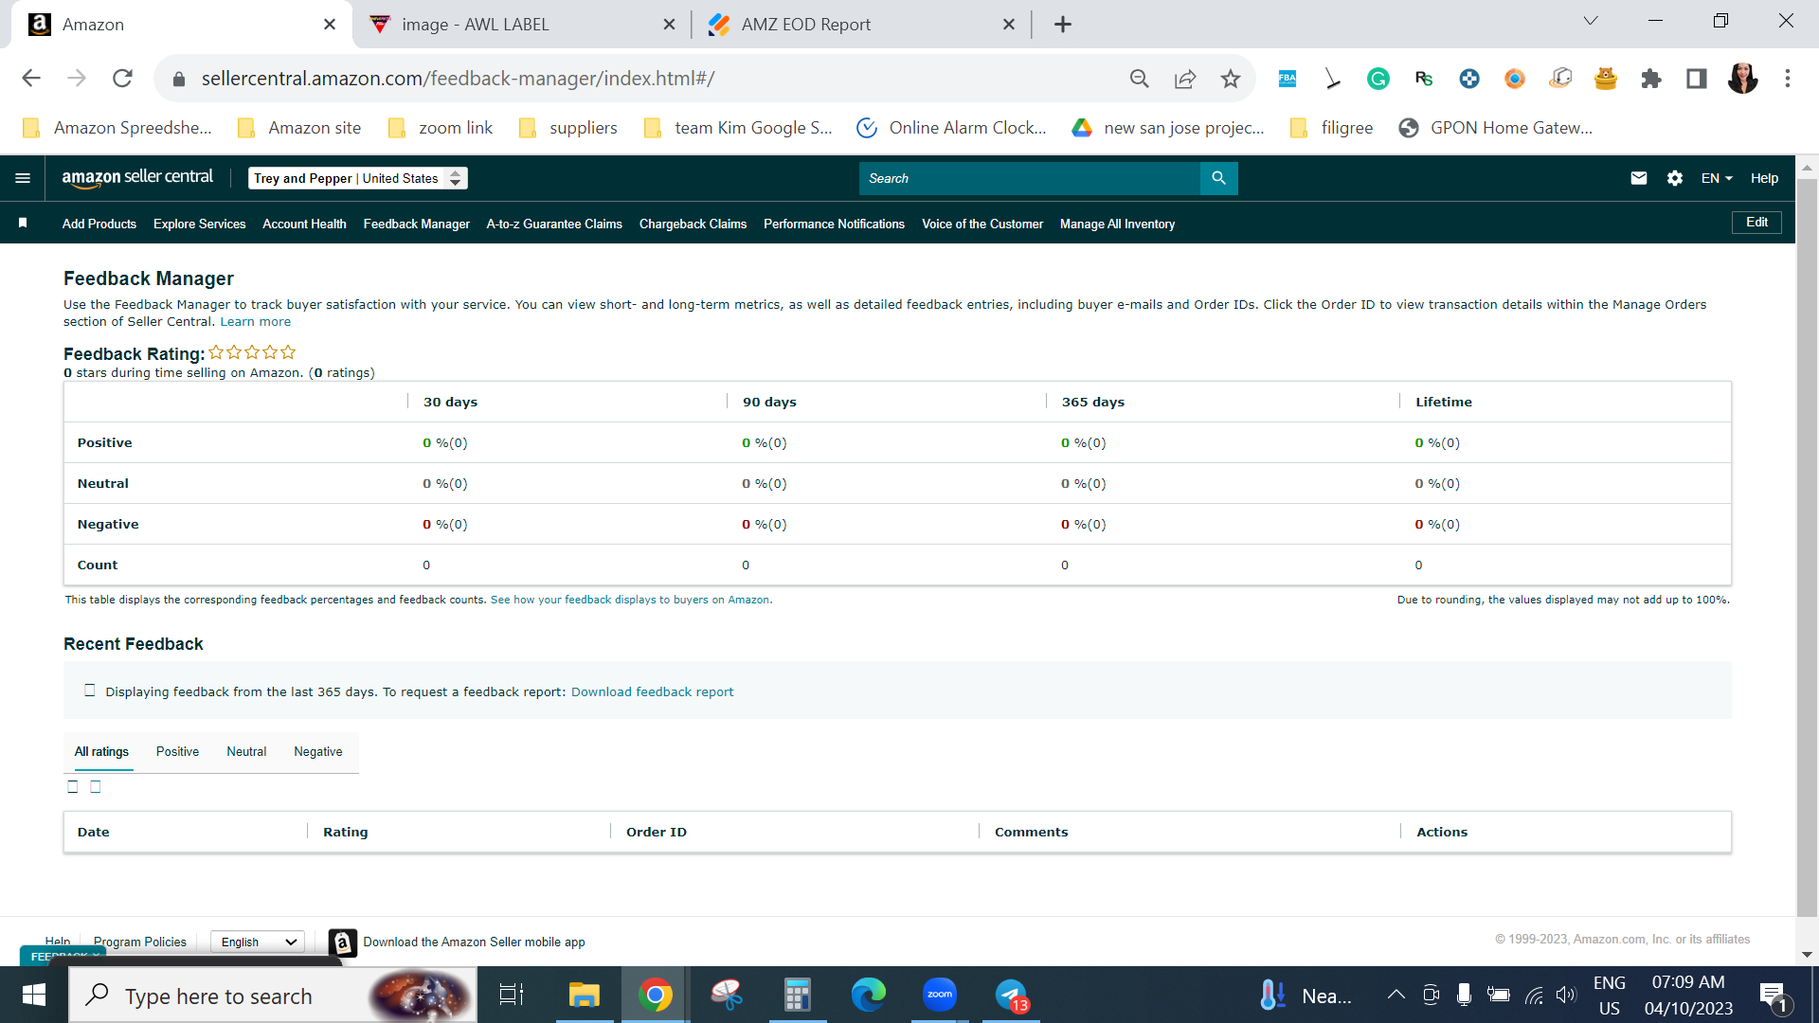The image size is (1819, 1023).
Task: Open Add Products menu item
Action: point(99,224)
